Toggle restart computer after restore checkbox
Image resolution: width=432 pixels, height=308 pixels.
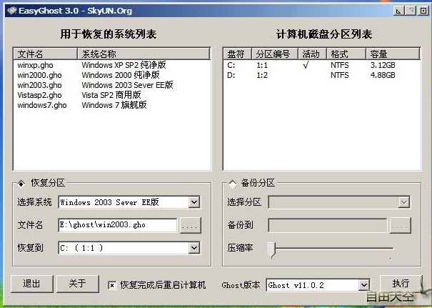[x=111, y=284]
